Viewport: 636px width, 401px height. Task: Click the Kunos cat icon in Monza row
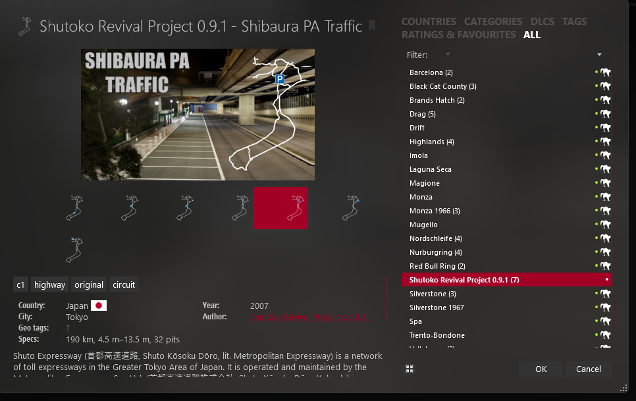pyautogui.click(x=606, y=197)
